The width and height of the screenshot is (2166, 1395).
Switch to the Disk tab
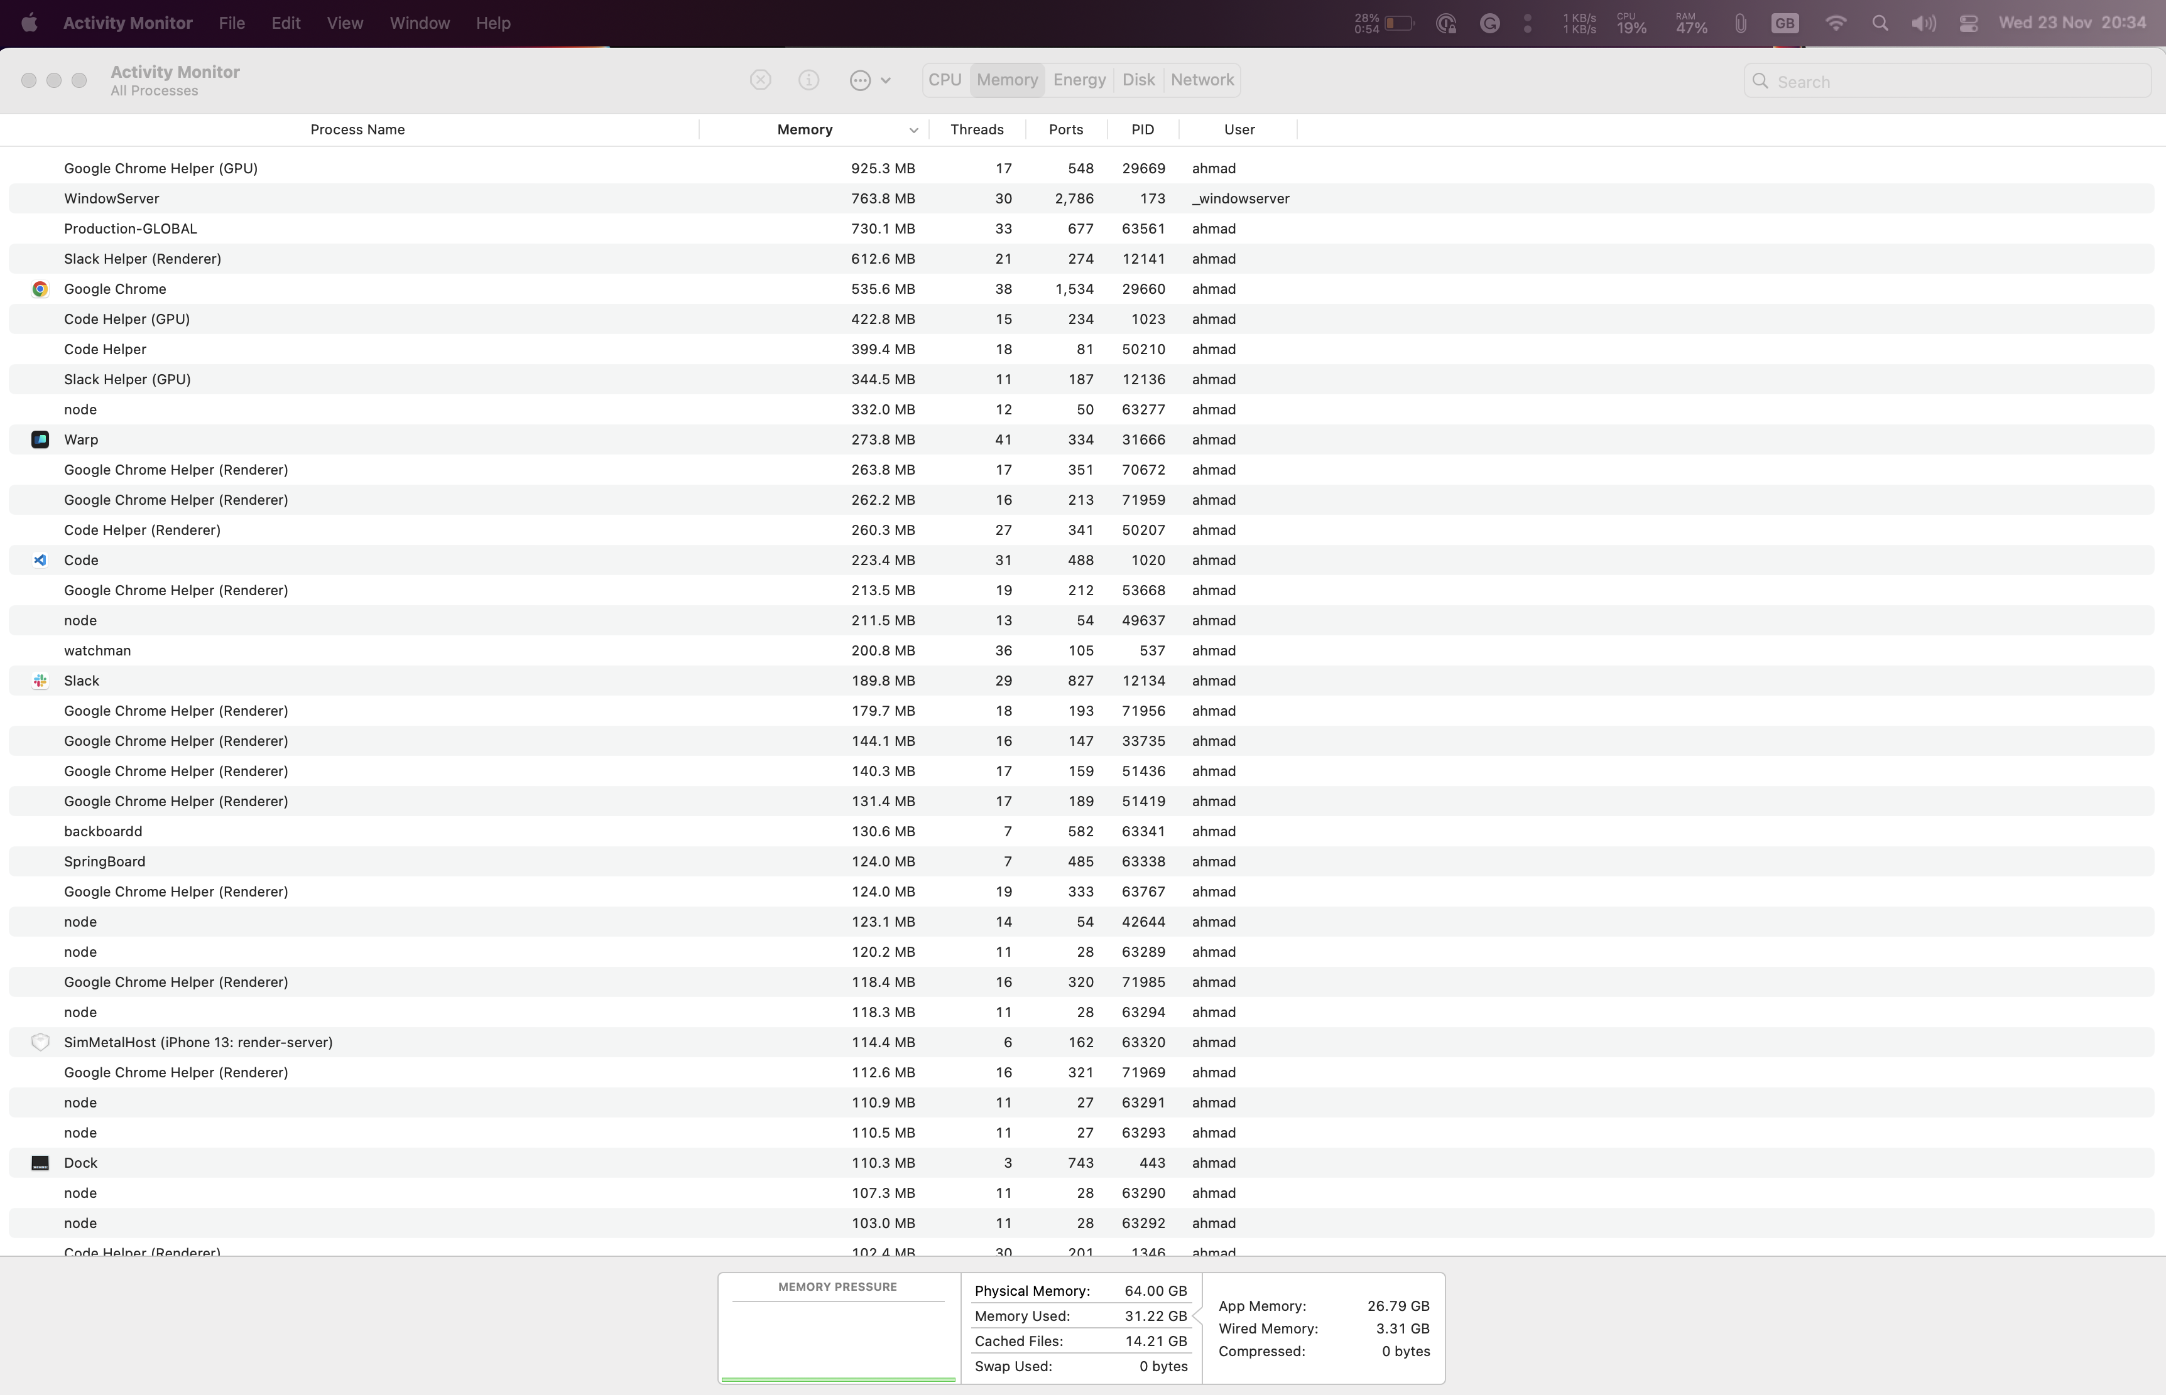pos(1138,80)
